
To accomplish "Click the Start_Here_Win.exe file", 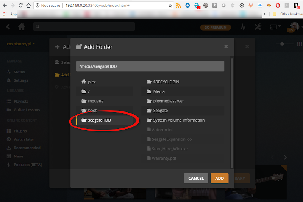I will tap(183, 149).
